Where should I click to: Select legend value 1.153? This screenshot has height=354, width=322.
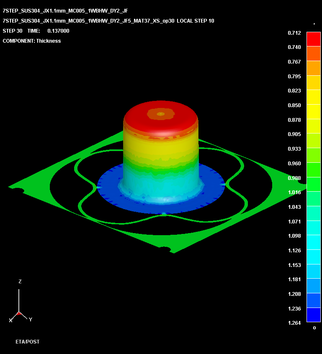pos(294,265)
